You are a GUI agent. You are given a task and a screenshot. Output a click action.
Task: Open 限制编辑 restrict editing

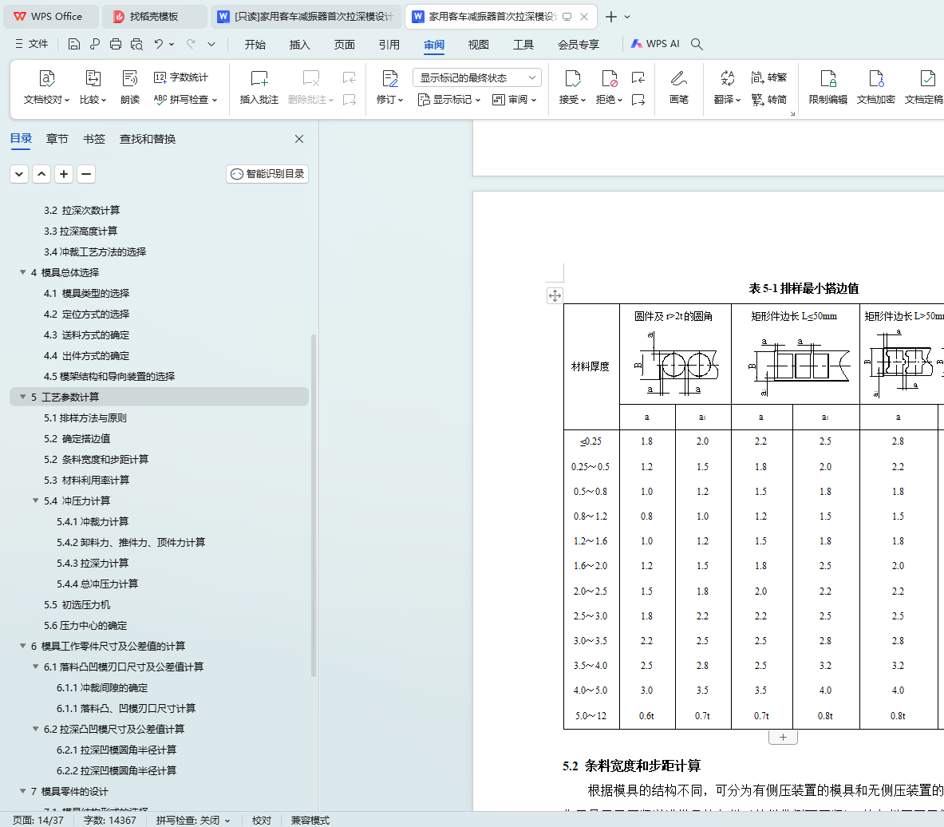pos(827,88)
